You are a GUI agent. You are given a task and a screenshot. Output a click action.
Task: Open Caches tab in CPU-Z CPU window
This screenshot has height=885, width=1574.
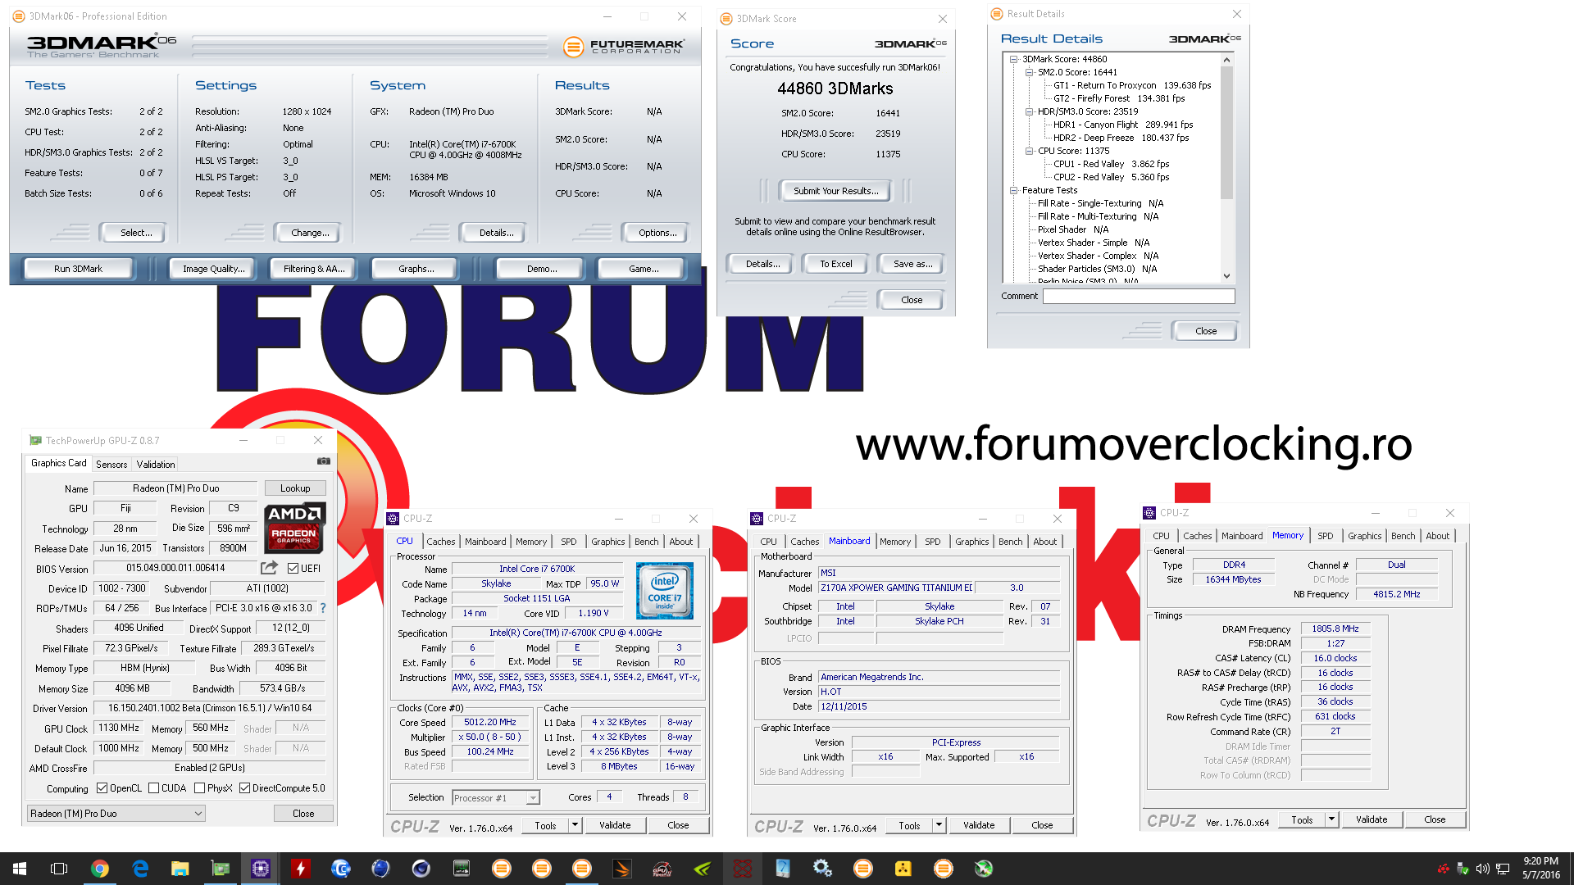click(x=440, y=542)
